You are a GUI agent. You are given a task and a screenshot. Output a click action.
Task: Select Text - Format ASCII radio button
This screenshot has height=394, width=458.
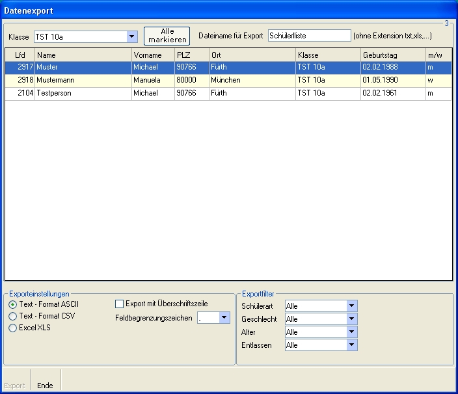[x=13, y=304]
